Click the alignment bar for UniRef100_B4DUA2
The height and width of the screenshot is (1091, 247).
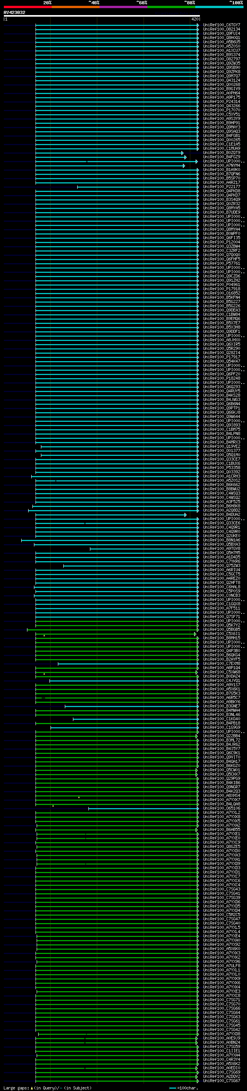coord(111,515)
